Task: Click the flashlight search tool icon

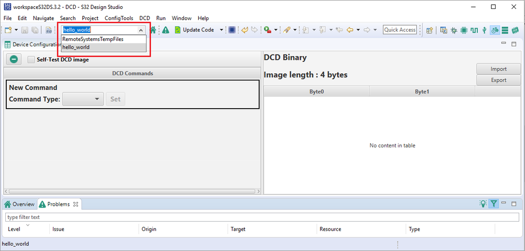Action: (286, 30)
